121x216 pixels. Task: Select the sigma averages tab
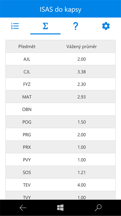[45, 26]
